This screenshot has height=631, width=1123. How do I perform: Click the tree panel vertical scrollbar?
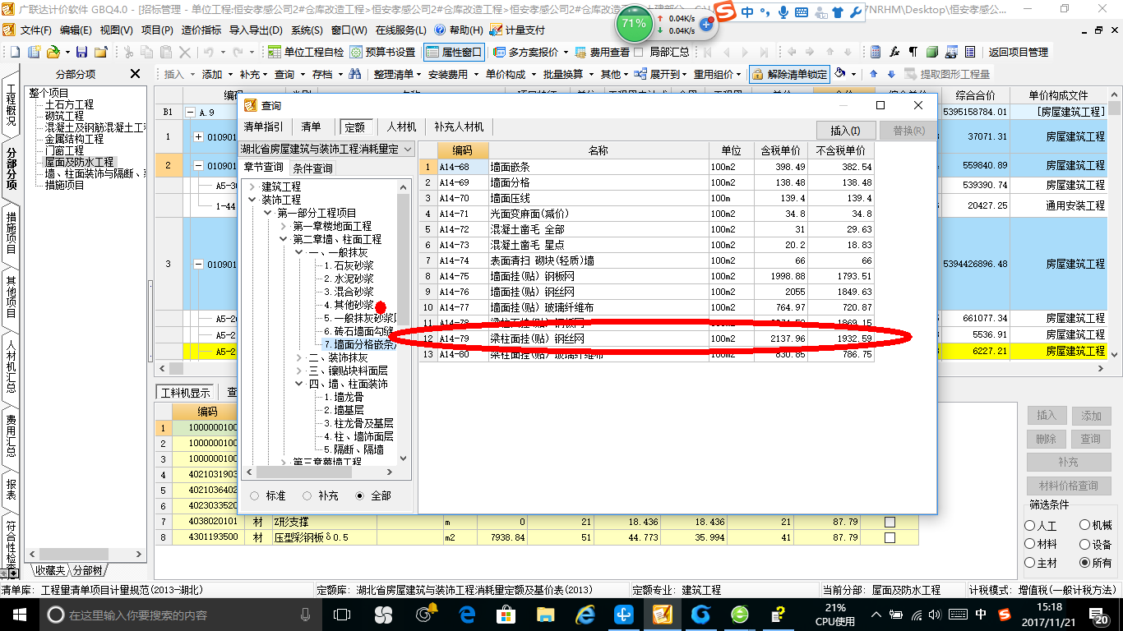(x=403, y=324)
